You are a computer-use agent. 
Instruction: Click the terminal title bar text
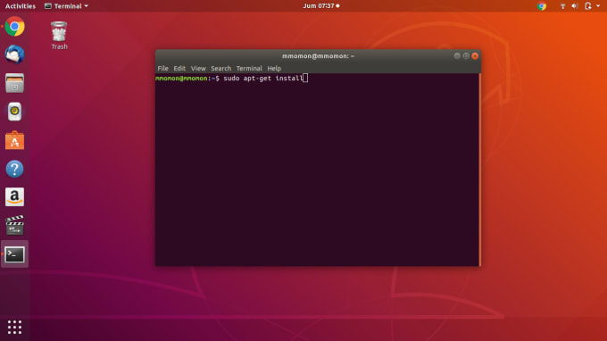click(318, 55)
